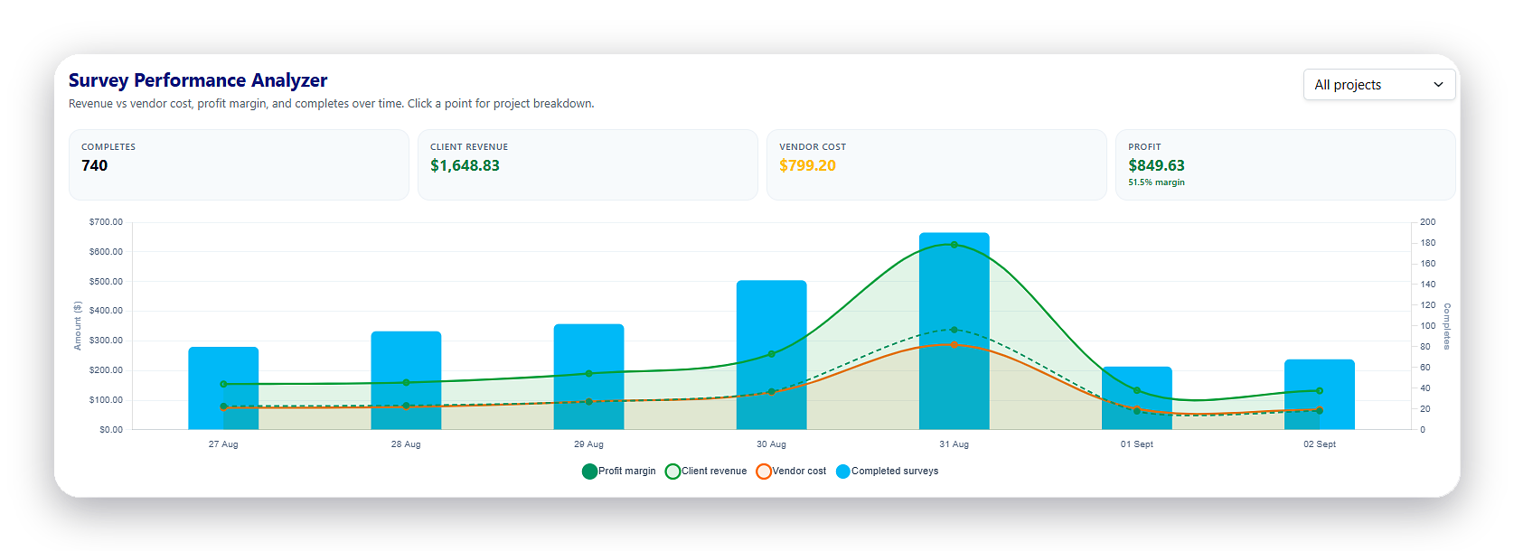Click the Client Revenue $1,648.83 card
This screenshot has height=551, width=1514.
pos(588,164)
